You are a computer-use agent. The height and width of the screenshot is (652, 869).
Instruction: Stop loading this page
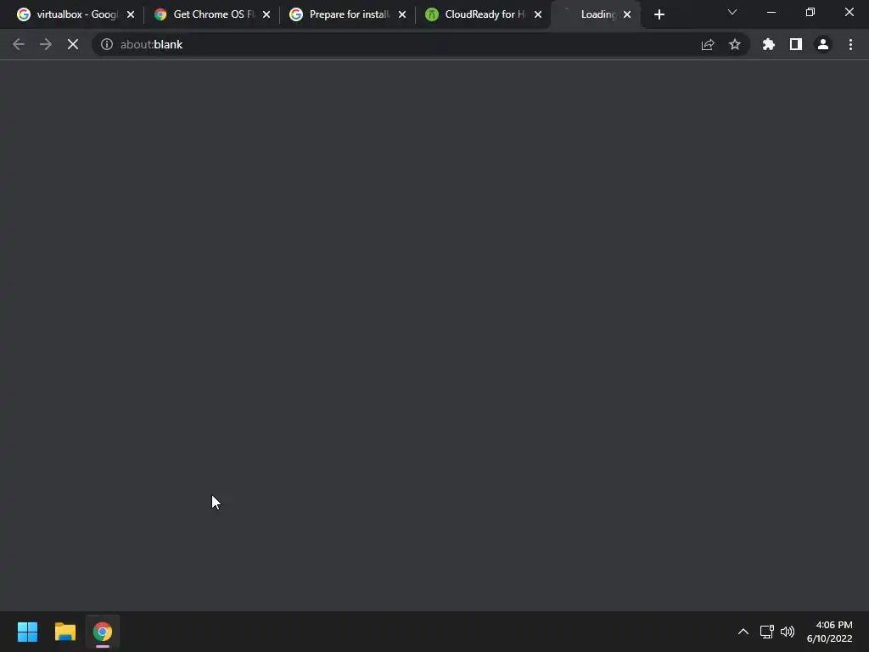[x=73, y=44]
